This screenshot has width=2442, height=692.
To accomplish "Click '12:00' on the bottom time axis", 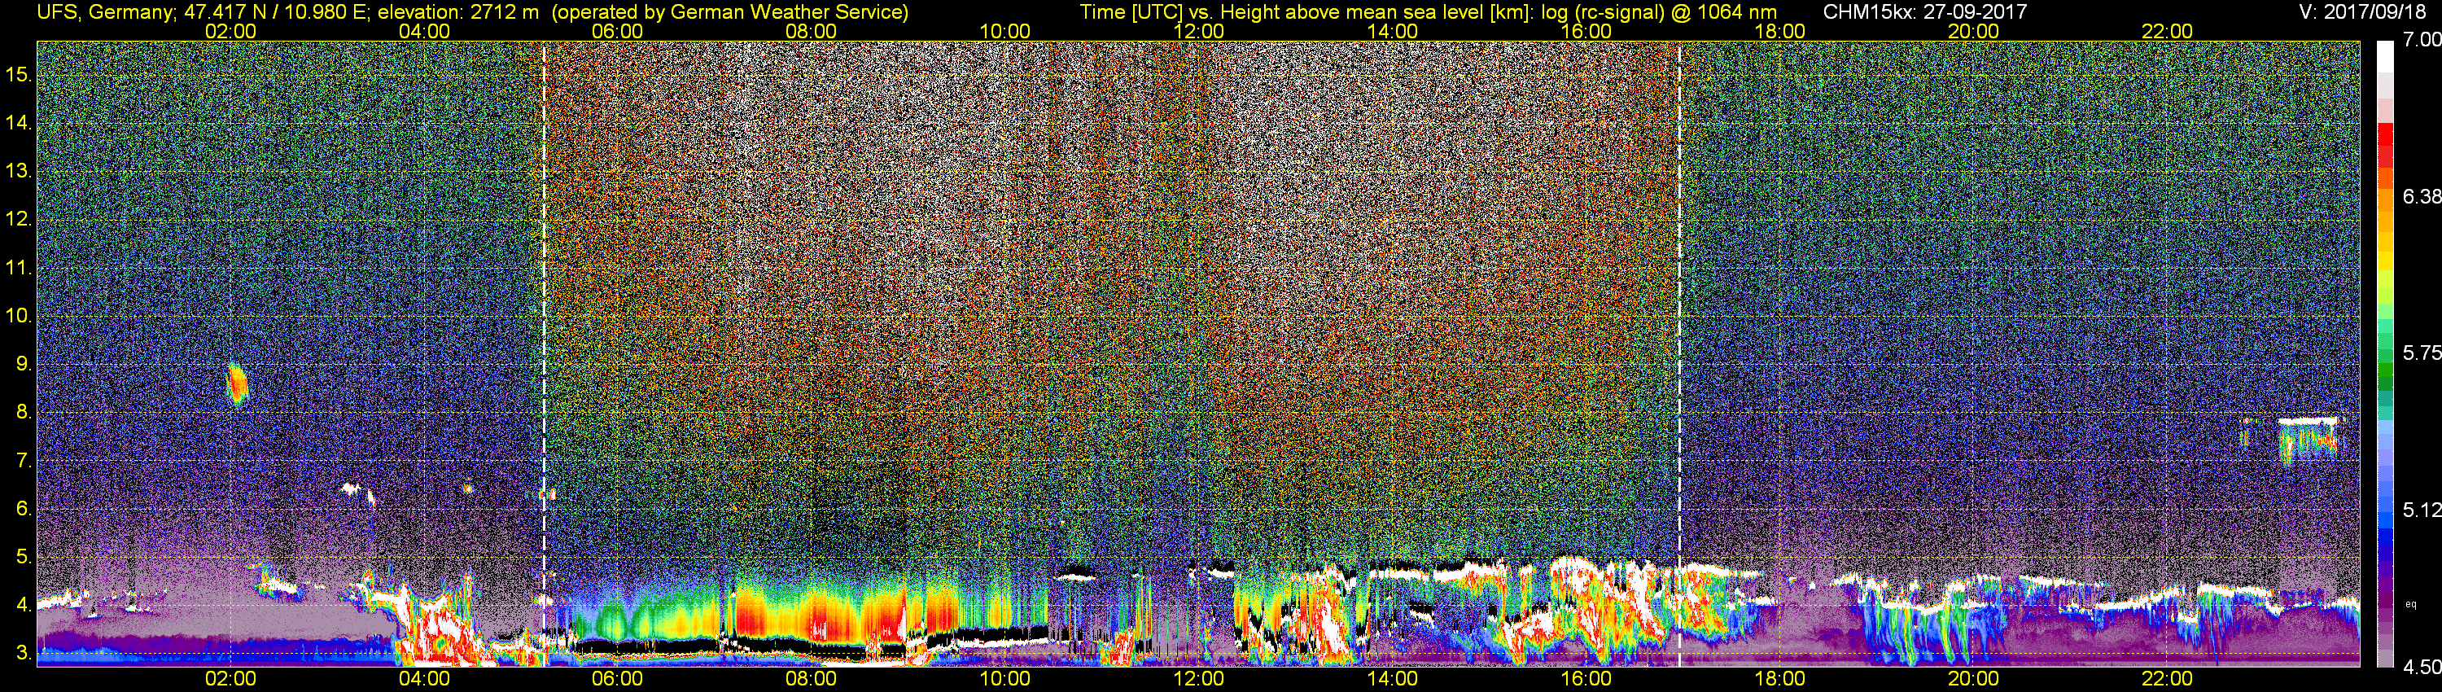I will (1198, 679).
